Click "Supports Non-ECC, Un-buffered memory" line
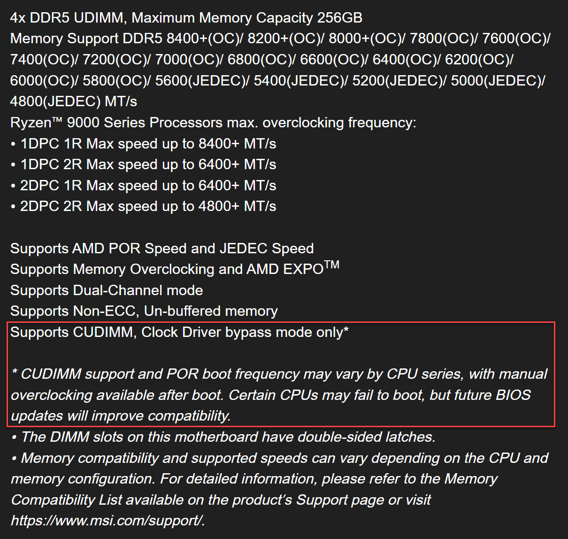The width and height of the screenshot is (568, 539). coord(144,311)
